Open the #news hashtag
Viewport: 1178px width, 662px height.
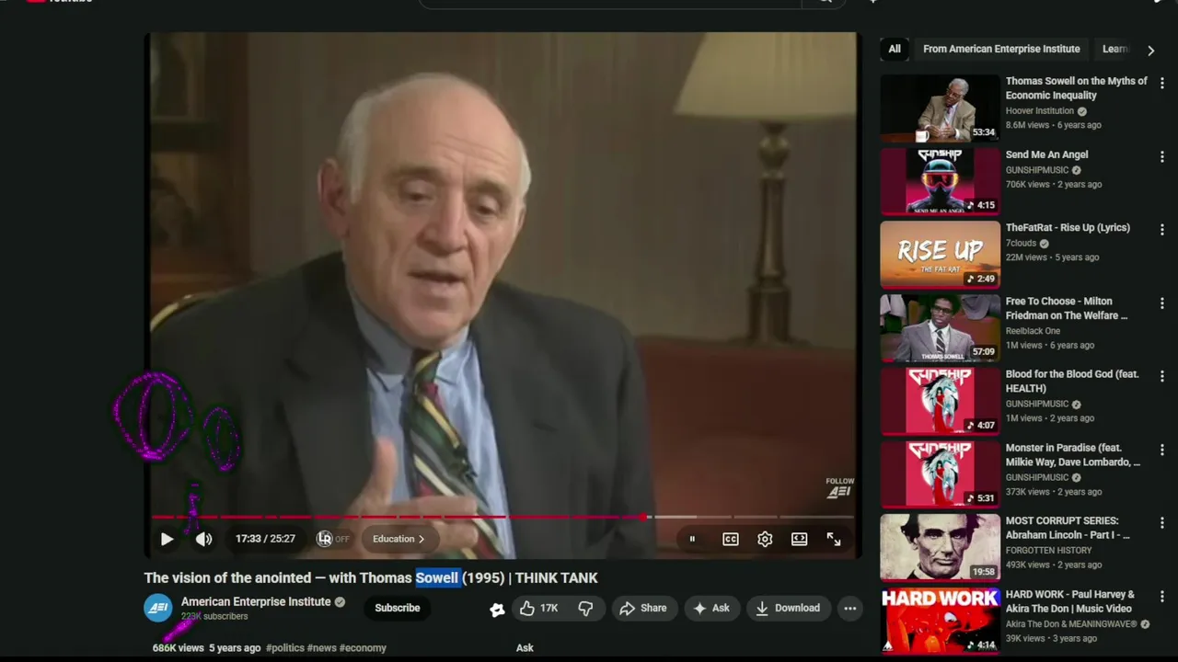tap(322, 648)
